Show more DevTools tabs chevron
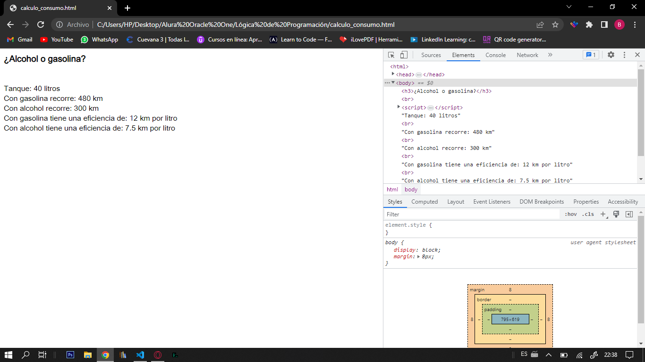 coord(550,55)
